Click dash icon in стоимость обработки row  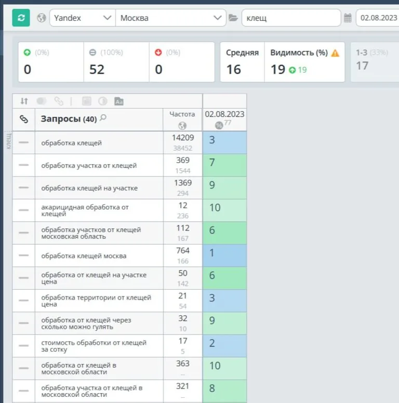tap(24, 345)
